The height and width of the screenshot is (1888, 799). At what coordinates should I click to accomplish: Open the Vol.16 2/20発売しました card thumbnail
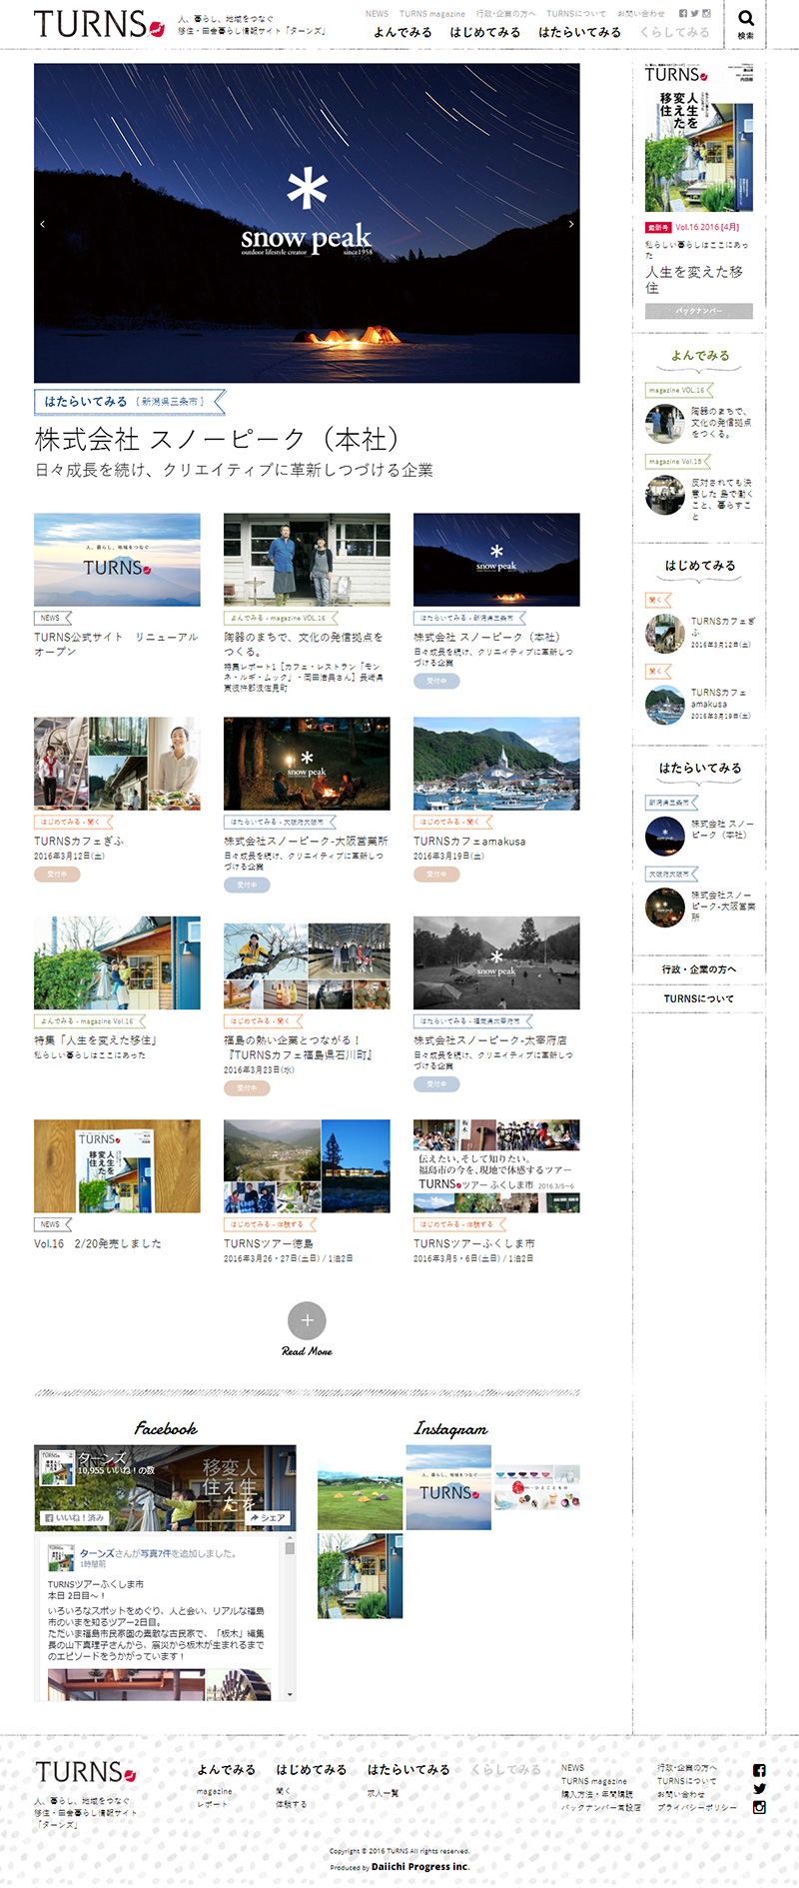(x=117, y=1165)
